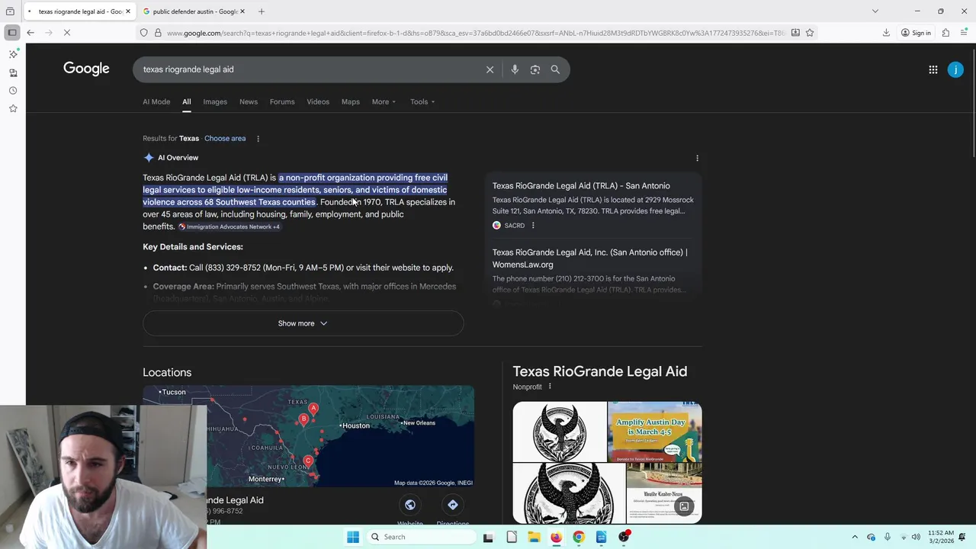
Task: Open the Amplify Austin Day image
Action: (x=655, y=432)
